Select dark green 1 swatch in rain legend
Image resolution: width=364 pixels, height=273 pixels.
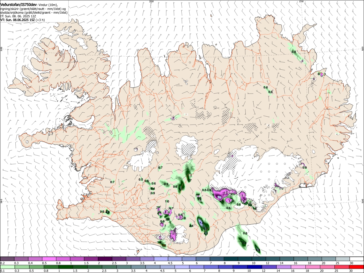(66, 267)
